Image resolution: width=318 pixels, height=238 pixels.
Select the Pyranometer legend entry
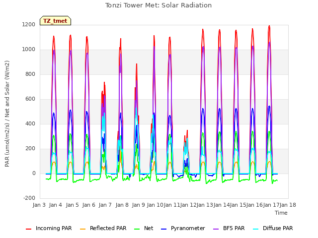(x=183, y=228)
